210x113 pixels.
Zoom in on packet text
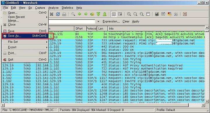click(x=129, y=14)
